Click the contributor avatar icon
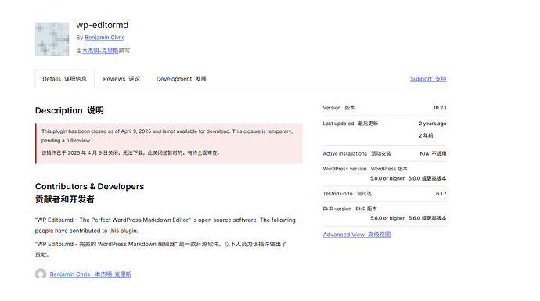 pyautogui.click(x=41, y=274)
